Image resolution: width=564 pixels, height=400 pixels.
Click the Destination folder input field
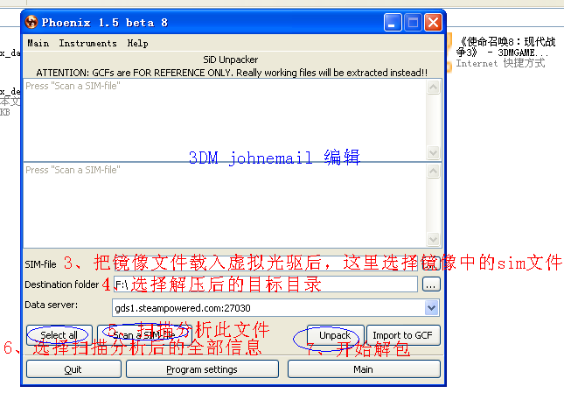pos(266,284)
